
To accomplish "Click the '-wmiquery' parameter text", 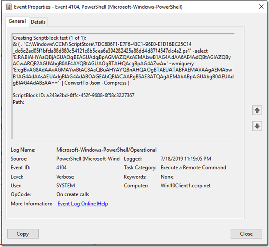I will point(182,64).
